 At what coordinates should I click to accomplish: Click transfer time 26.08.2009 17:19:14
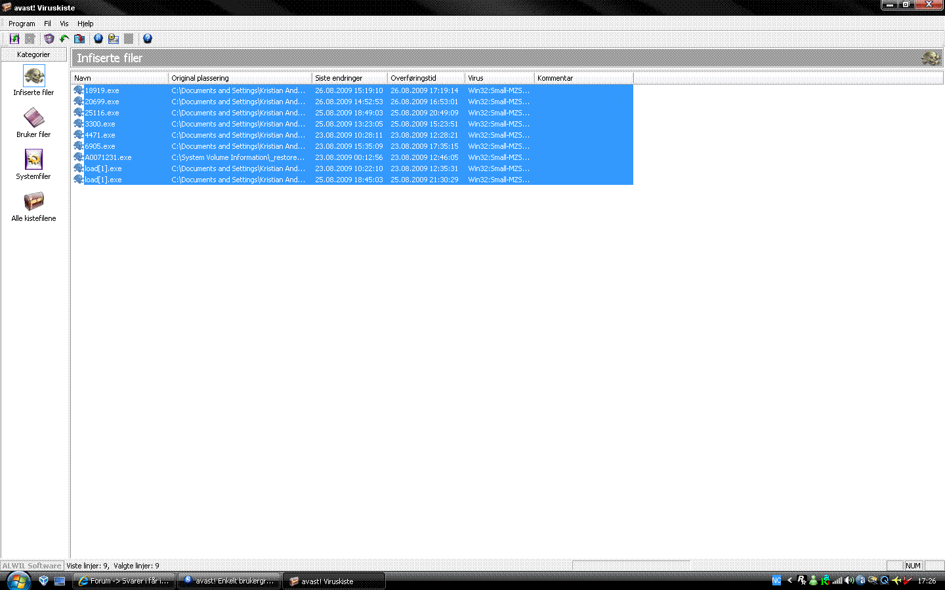point(425,90)
